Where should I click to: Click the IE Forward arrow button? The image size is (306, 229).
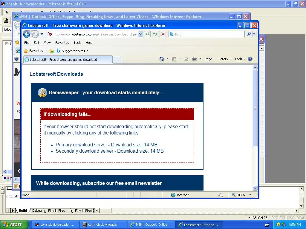point(35,34)
